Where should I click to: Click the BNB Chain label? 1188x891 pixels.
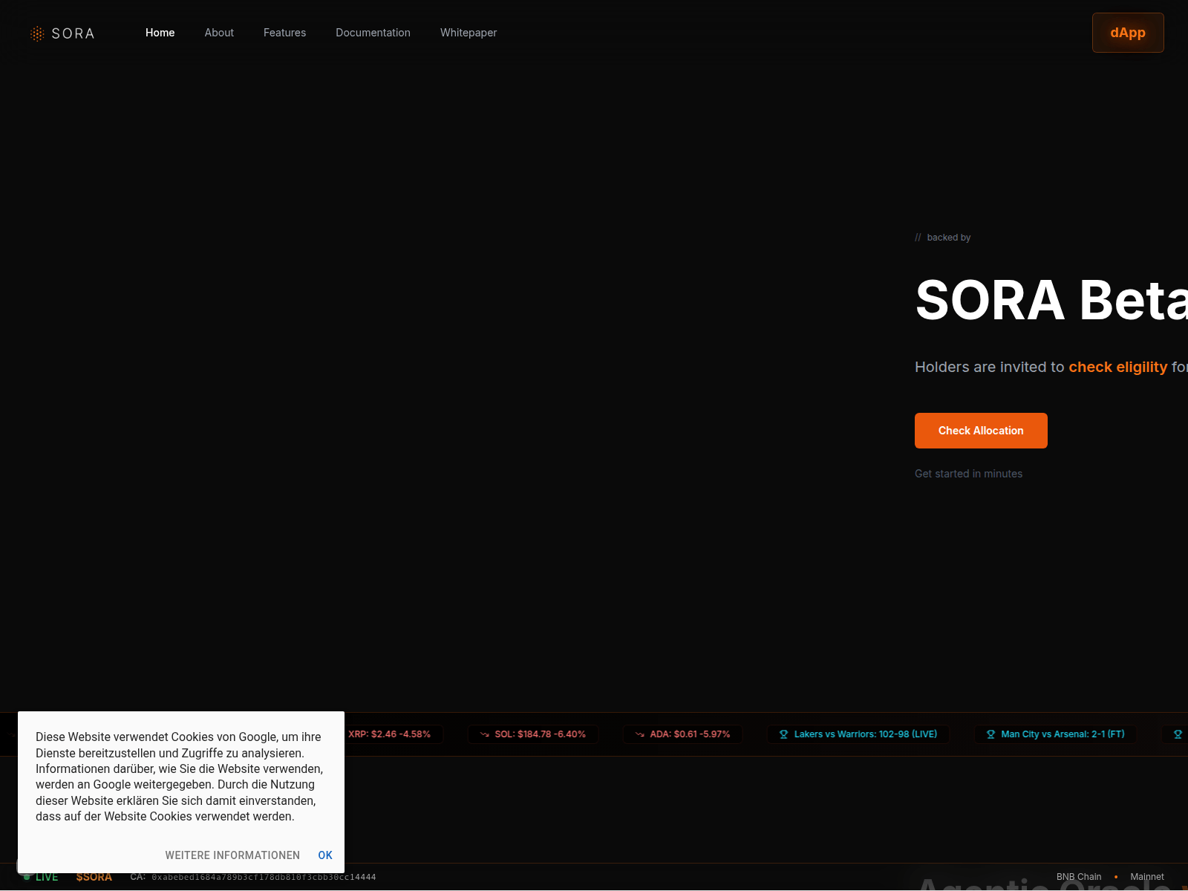tap(1079, 877)
